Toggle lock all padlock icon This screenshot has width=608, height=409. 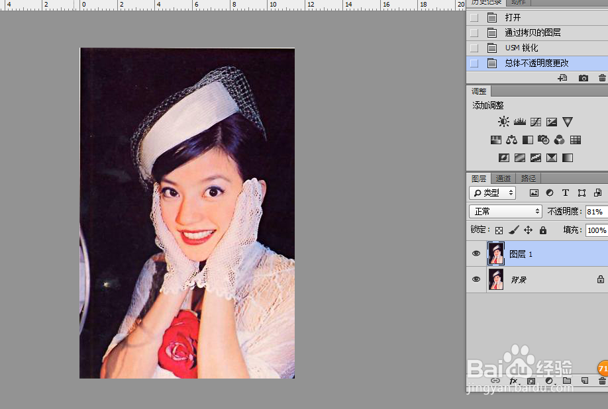pos(543,230)
